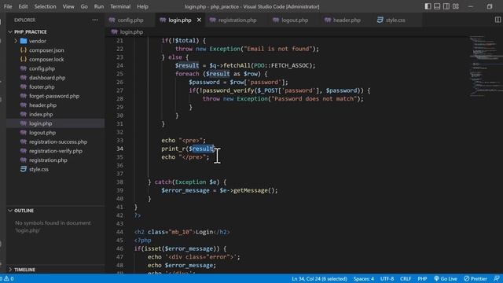503x283 pixels.
Task: Change indentation via Spaces: 4
Action: click(363, 278)
